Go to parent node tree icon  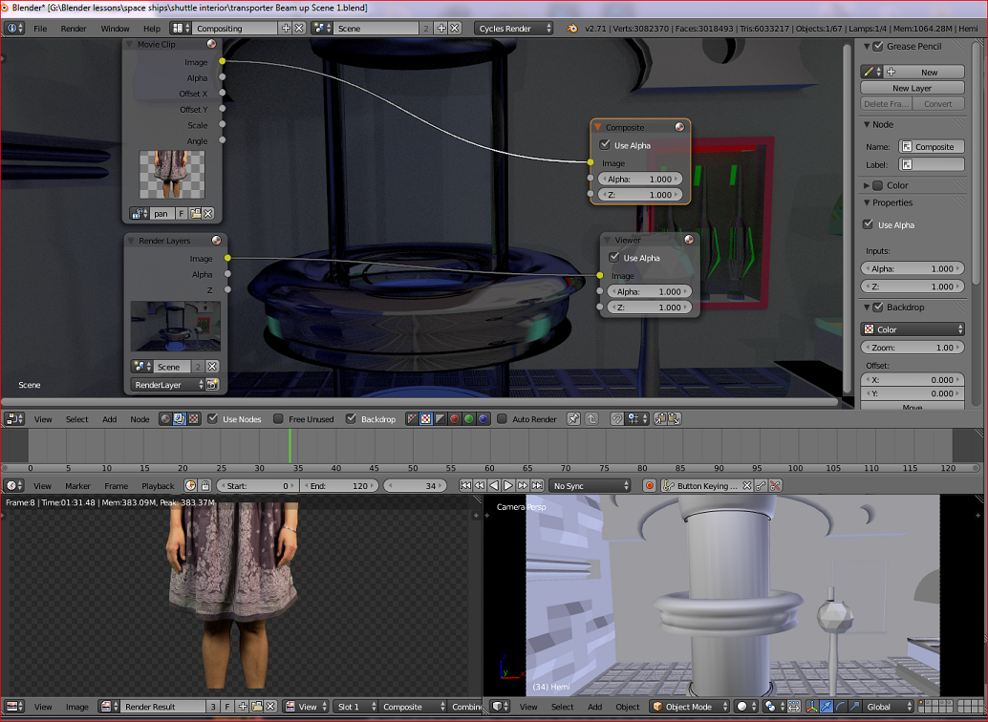pos(591,419)
